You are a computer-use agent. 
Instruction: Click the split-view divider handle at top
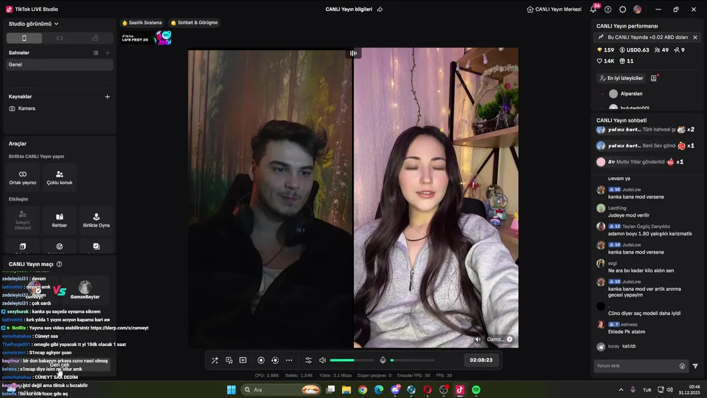353,53
